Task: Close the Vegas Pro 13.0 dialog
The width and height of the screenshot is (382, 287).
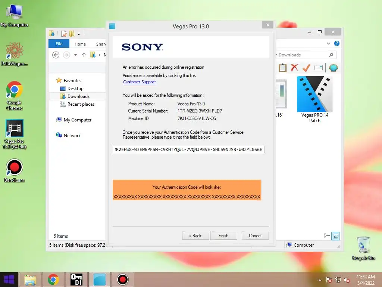Action: [268, 25]
